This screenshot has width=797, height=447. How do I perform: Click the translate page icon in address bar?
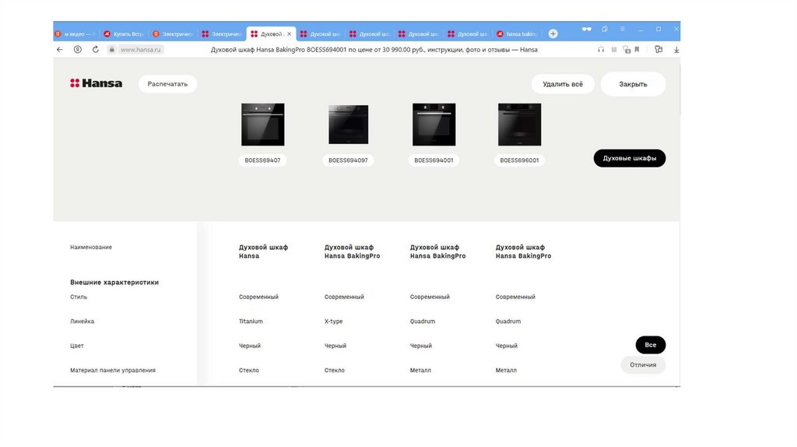(x=627, y=50)
